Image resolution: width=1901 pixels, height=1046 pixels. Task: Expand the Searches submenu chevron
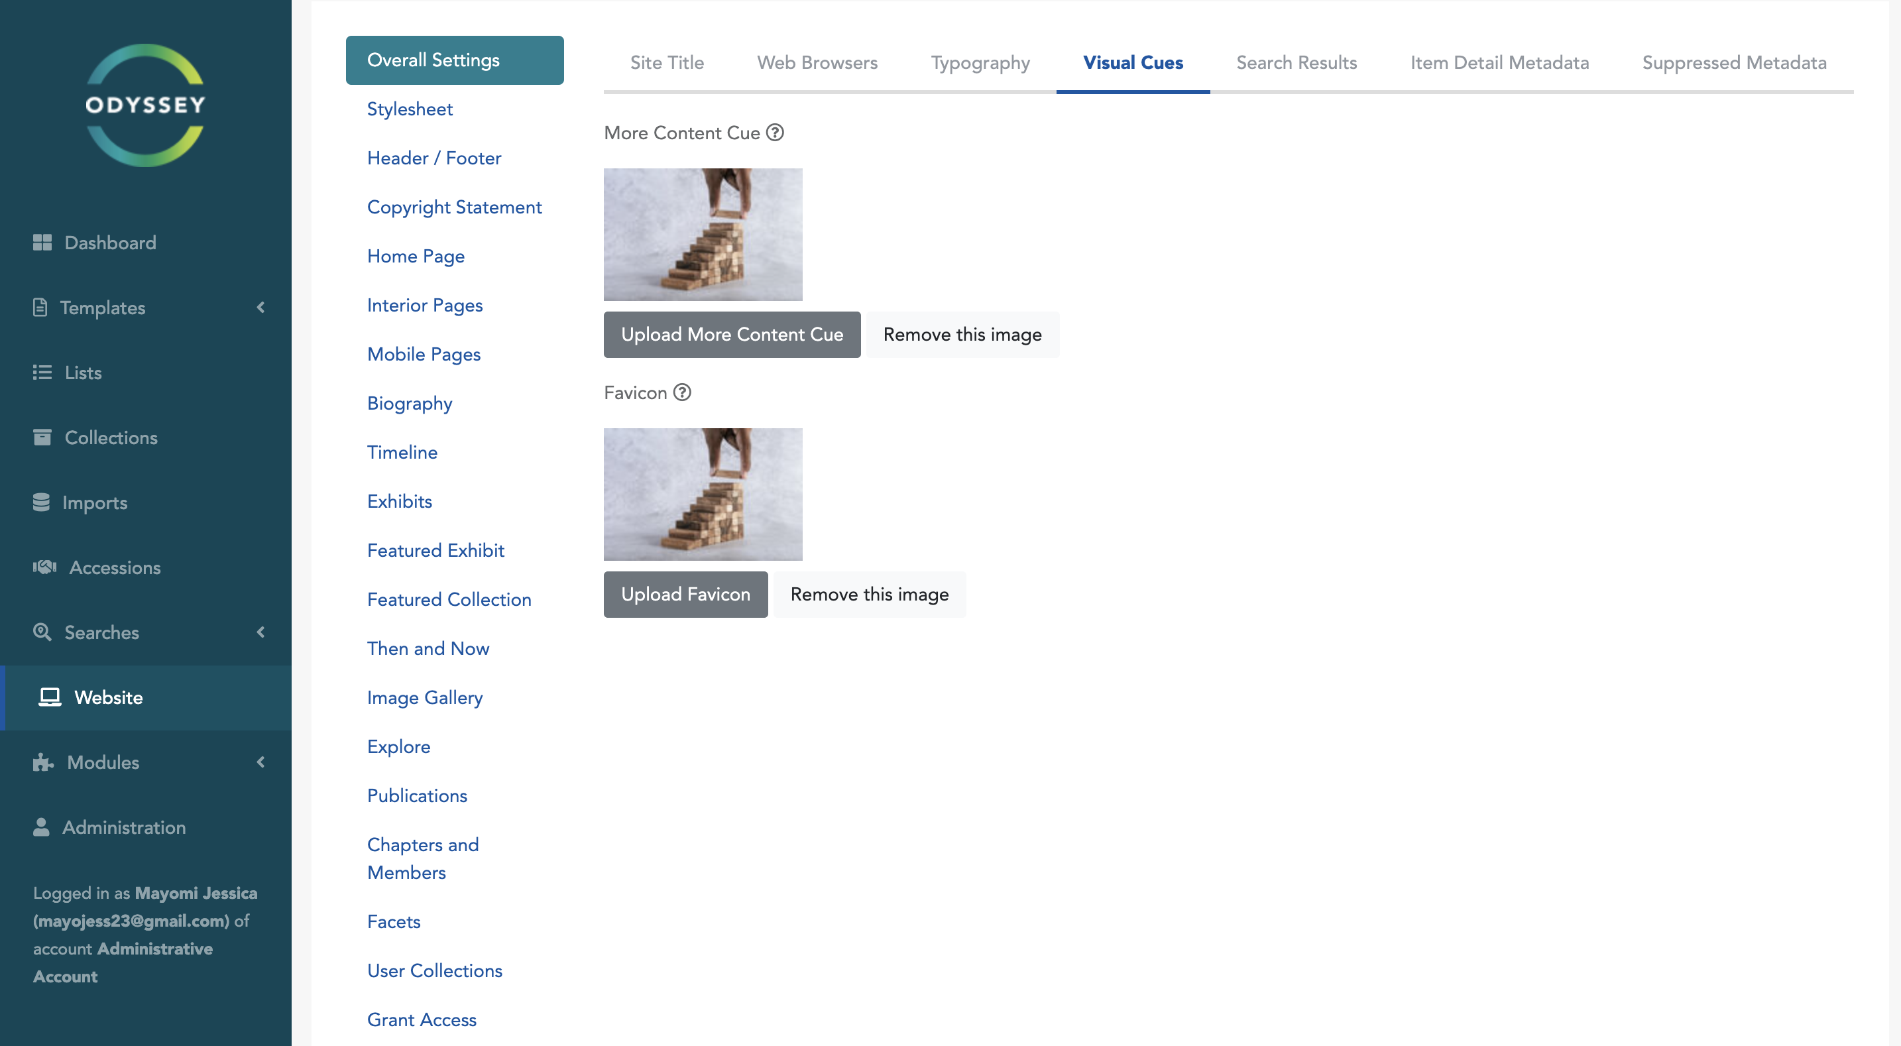pos(260,632)
